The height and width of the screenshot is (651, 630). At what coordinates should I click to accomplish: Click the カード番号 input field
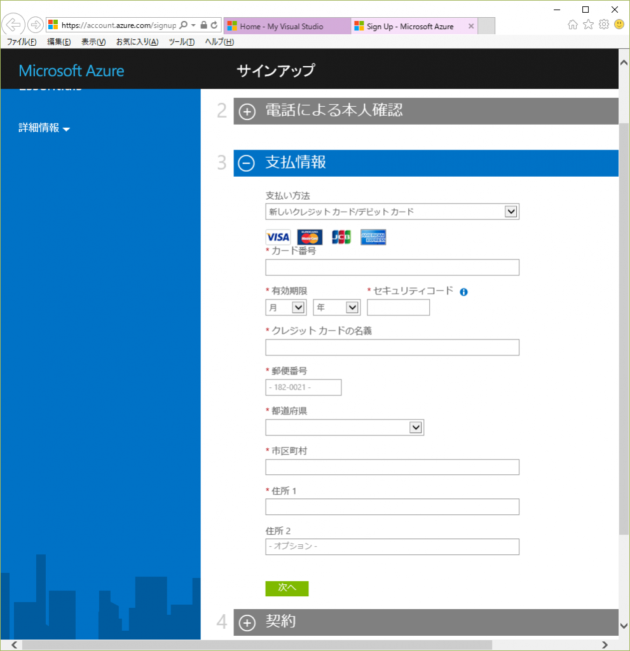(x=392, y=268)
